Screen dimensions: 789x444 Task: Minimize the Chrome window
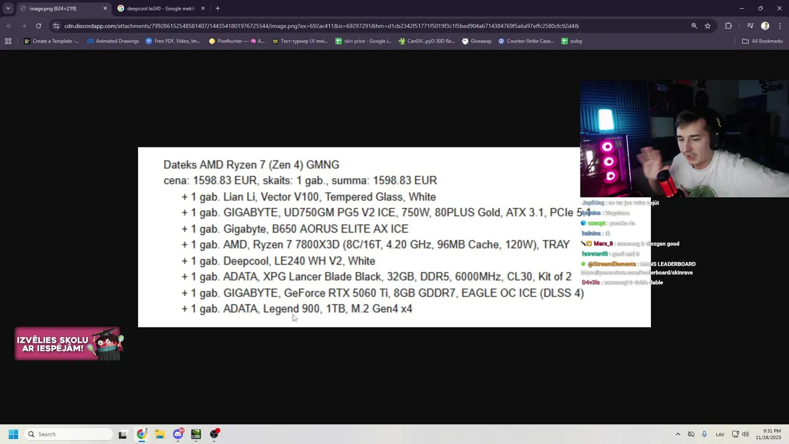point(742,9)
